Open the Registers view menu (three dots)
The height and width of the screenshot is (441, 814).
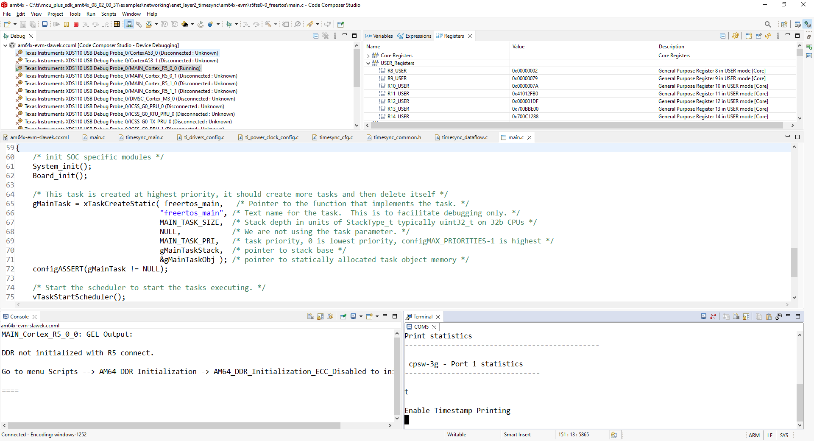point(778,36)
